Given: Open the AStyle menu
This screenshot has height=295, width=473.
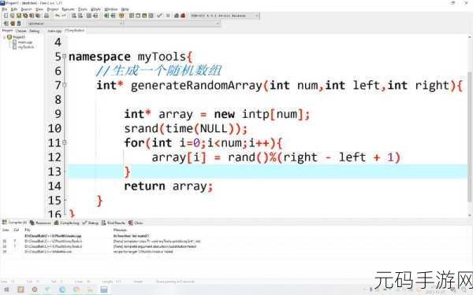Looking at the screenshot, I should [x=95, y=9].
